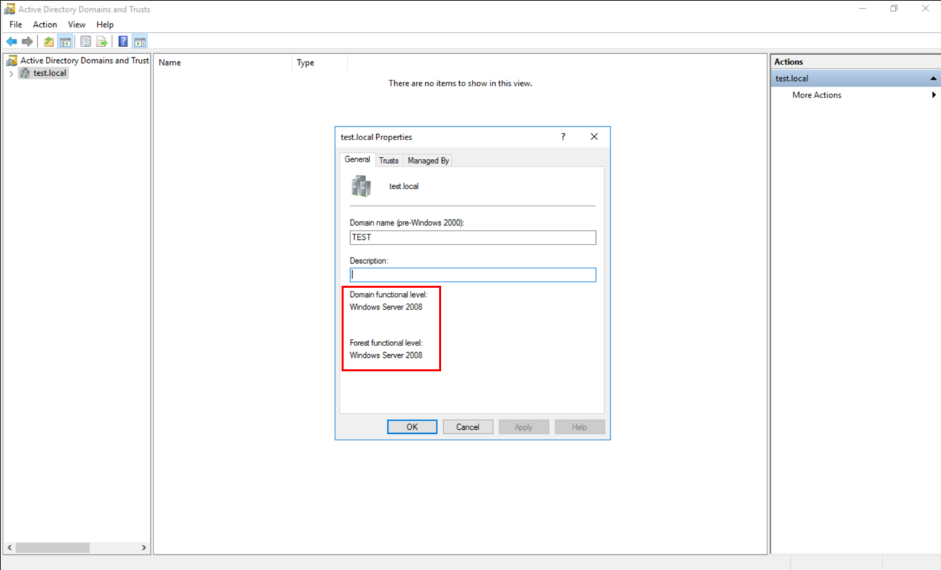This screenshot has width=941, height=570.
Task: Collapse the test.local Actions section
Action: (933, 78)
